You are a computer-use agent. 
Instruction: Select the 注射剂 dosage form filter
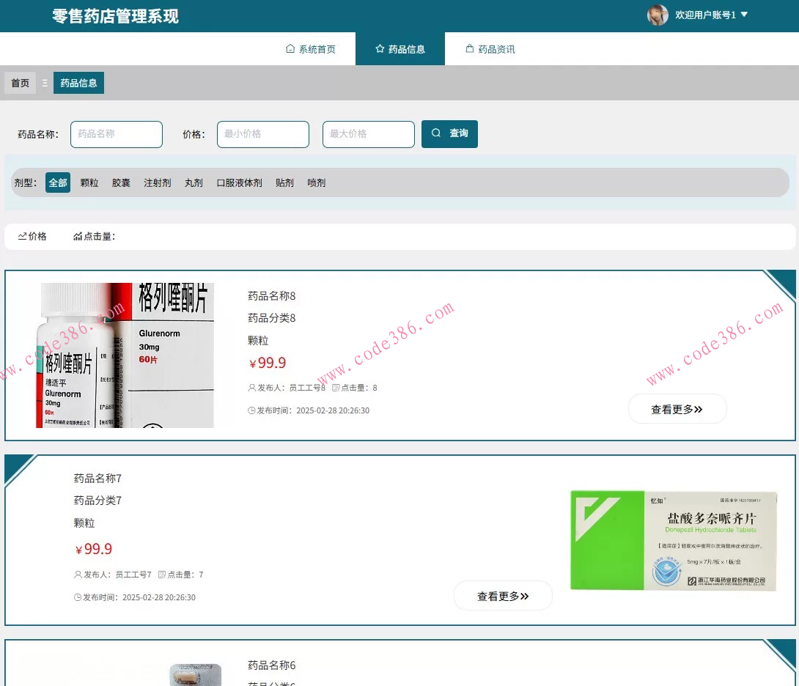coord(157,182)
